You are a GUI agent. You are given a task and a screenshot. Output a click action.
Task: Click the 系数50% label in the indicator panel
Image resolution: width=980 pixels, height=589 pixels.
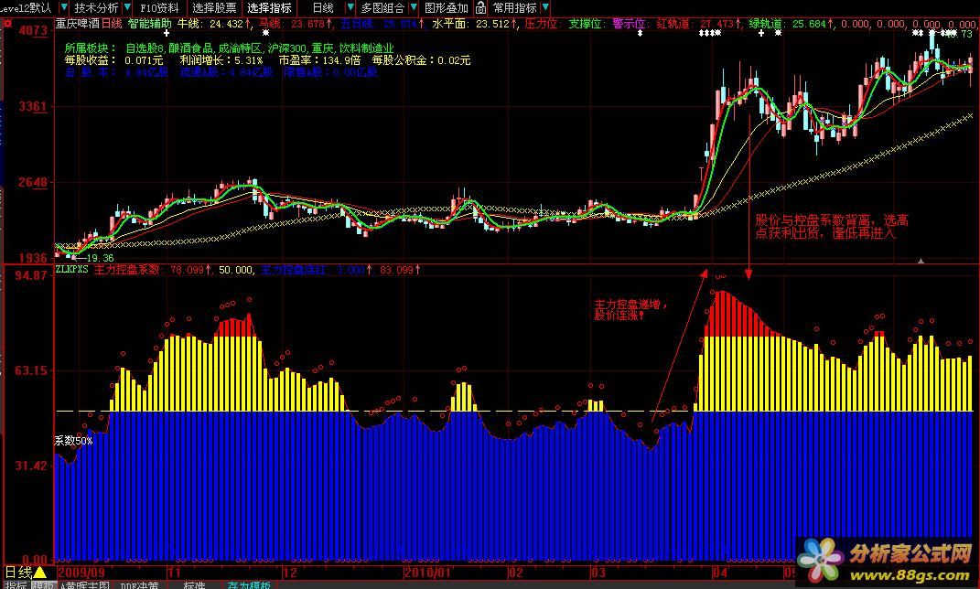[73, 440]
